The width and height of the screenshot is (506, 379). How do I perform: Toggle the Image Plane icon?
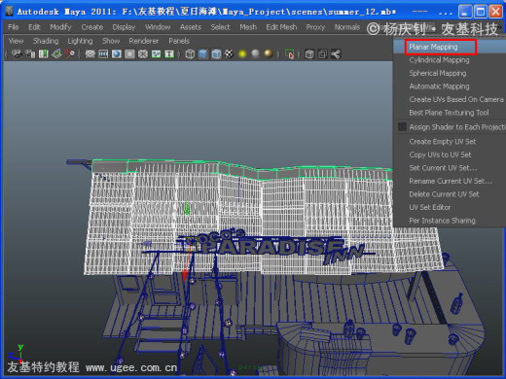point(56,53)
